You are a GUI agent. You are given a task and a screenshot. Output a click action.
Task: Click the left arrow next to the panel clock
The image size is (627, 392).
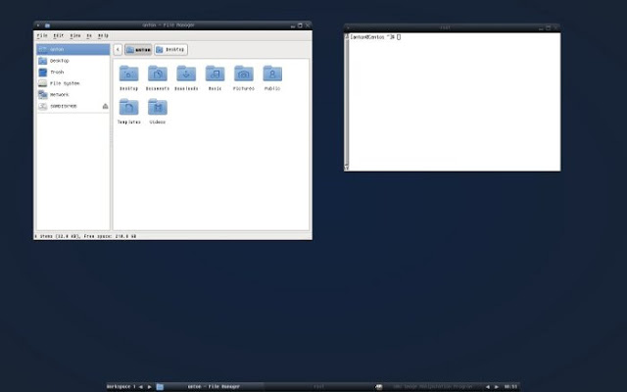pyautogui.click(x=488, y=387)
